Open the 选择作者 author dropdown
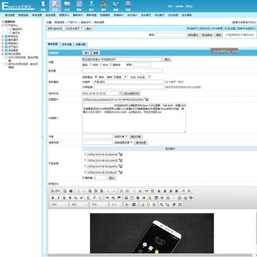Viewport: 257px width, 257px height. (x=121, y=136)
